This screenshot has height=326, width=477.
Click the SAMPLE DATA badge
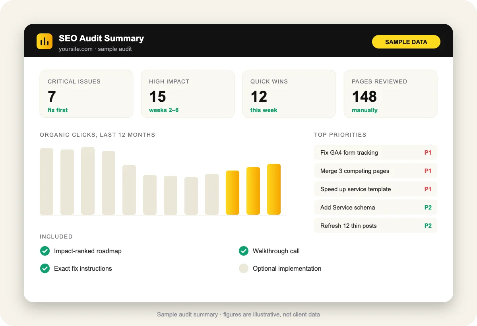(406, 42)
